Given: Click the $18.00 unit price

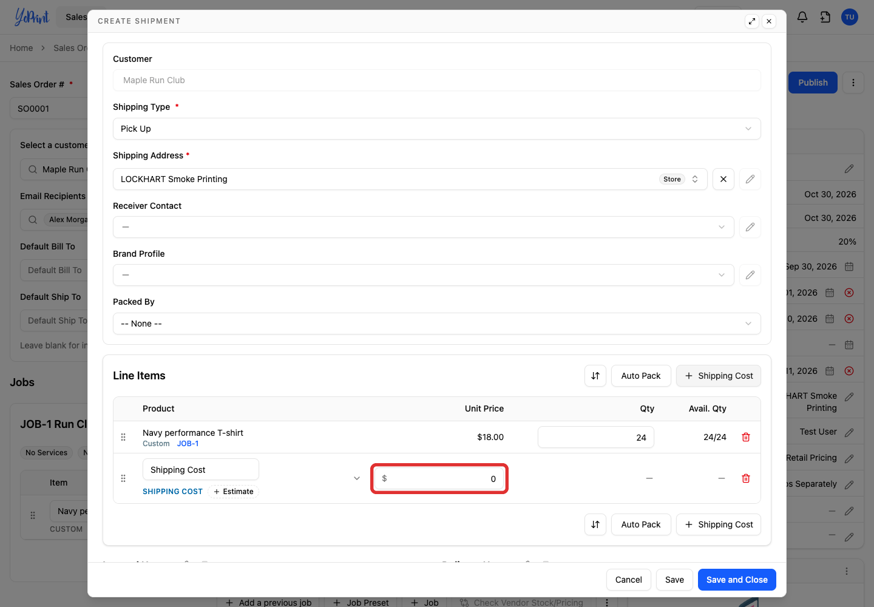Looking at the screenshot, I should tap(490, 437).
